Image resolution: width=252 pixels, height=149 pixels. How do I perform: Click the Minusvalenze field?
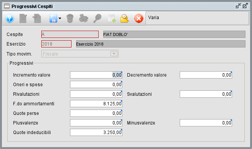pos(206,123)
